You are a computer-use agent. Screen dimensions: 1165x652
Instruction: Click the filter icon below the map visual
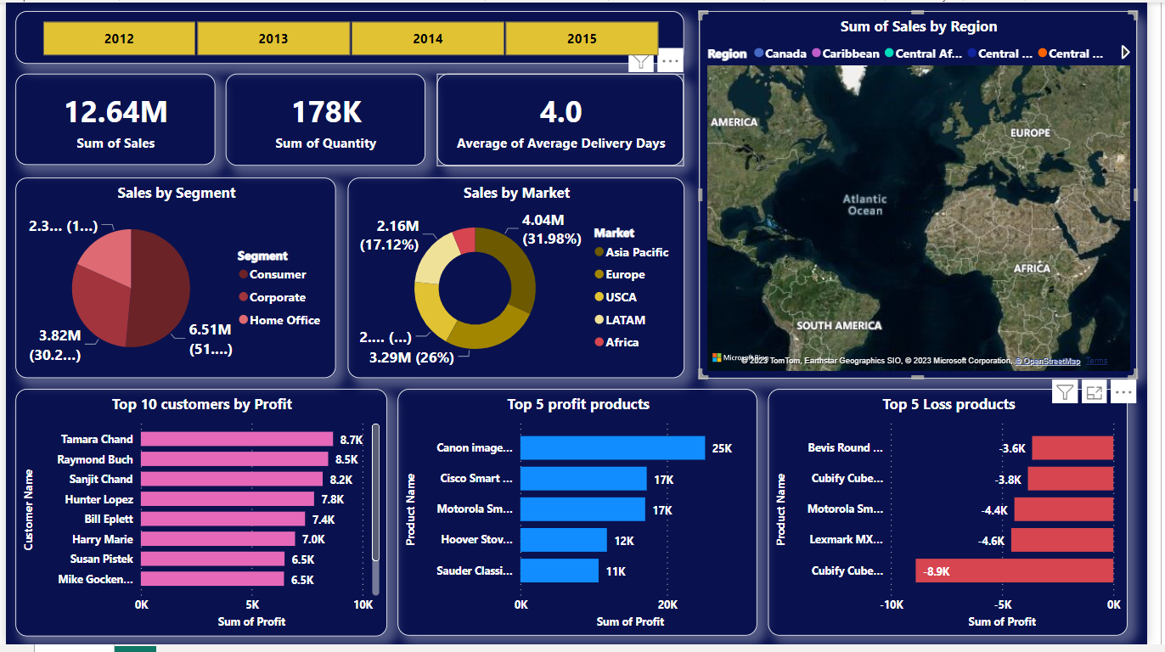click(1064, 391)
